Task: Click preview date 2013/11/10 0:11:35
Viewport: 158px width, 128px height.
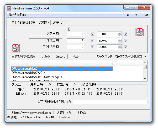Action: click(78, 89)
